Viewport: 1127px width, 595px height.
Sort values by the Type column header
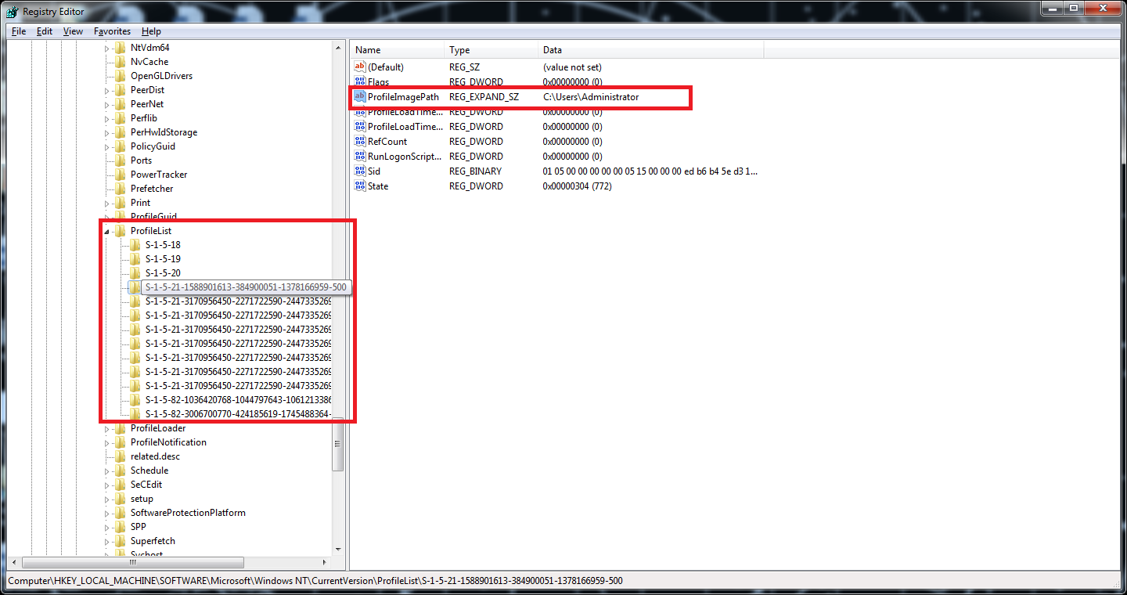[x=491, y=50]
